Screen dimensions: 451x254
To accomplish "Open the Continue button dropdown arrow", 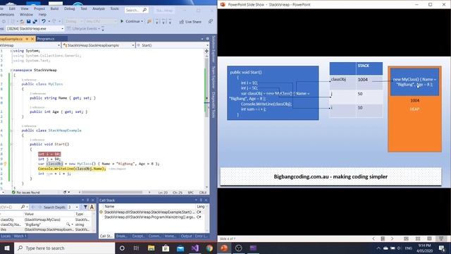I will click(x=142, y=21).
